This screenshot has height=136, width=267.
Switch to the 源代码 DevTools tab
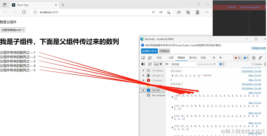click(x=193, y=58)
